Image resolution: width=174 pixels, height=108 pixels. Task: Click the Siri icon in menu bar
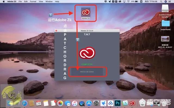coord(166,1)
